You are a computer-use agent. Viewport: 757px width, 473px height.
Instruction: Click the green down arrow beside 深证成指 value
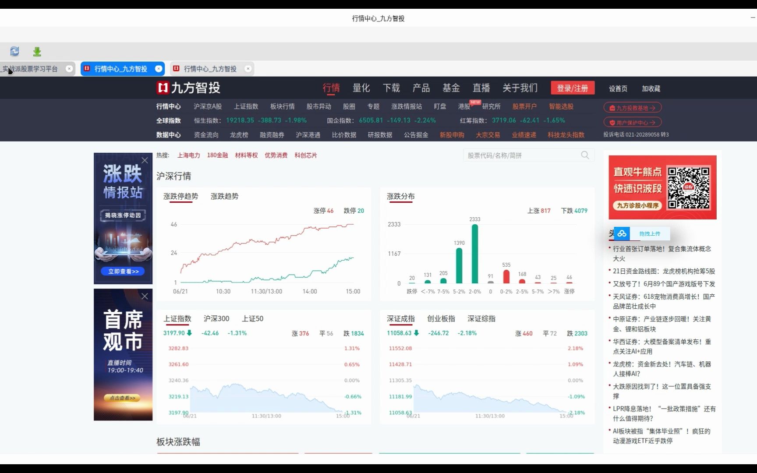coord(415,333)
